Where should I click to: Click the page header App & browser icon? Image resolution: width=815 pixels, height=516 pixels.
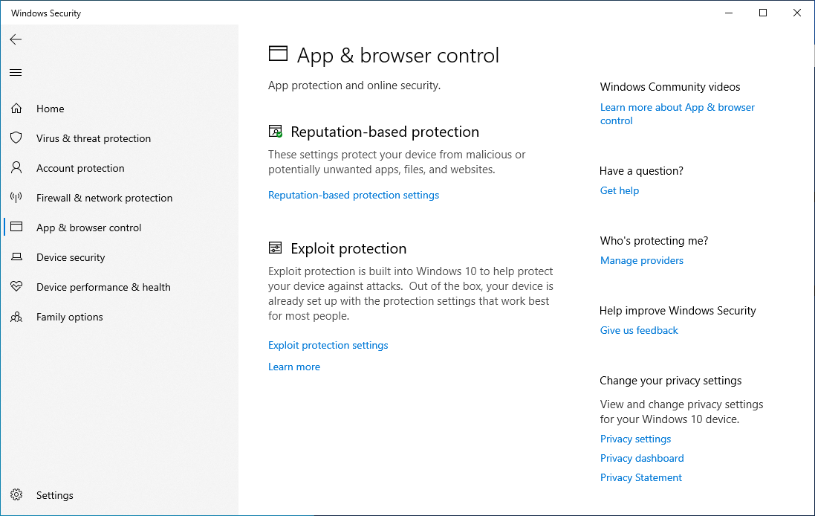278,54
